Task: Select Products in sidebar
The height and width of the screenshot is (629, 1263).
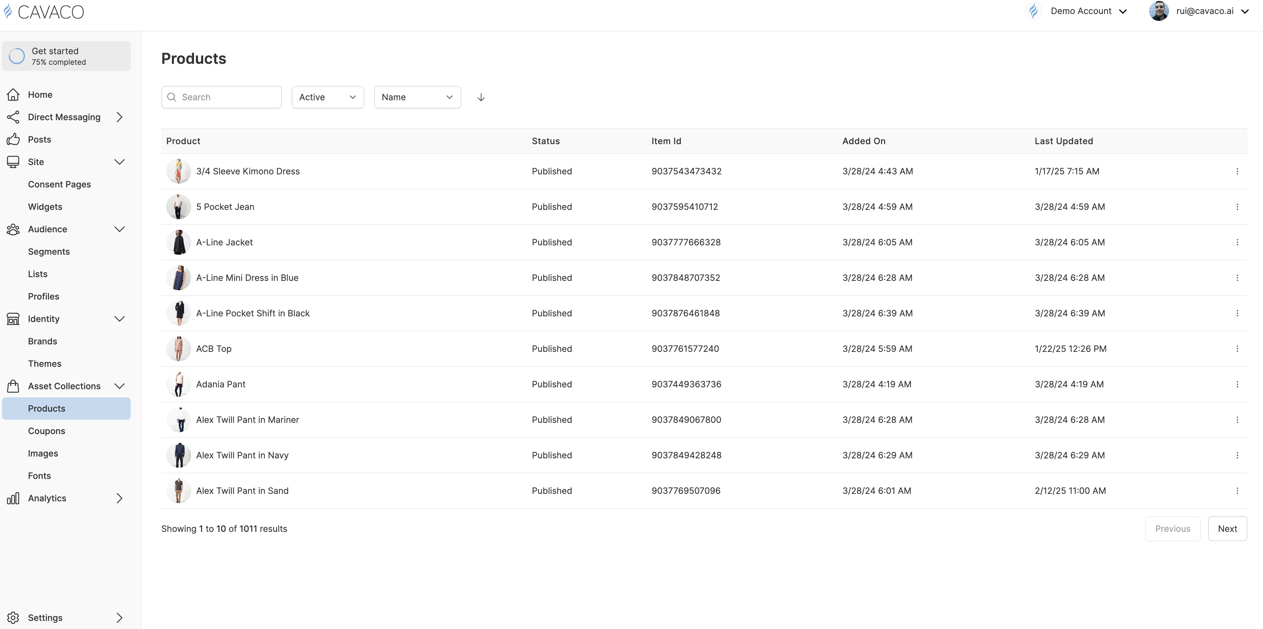Action: [66, 409]
